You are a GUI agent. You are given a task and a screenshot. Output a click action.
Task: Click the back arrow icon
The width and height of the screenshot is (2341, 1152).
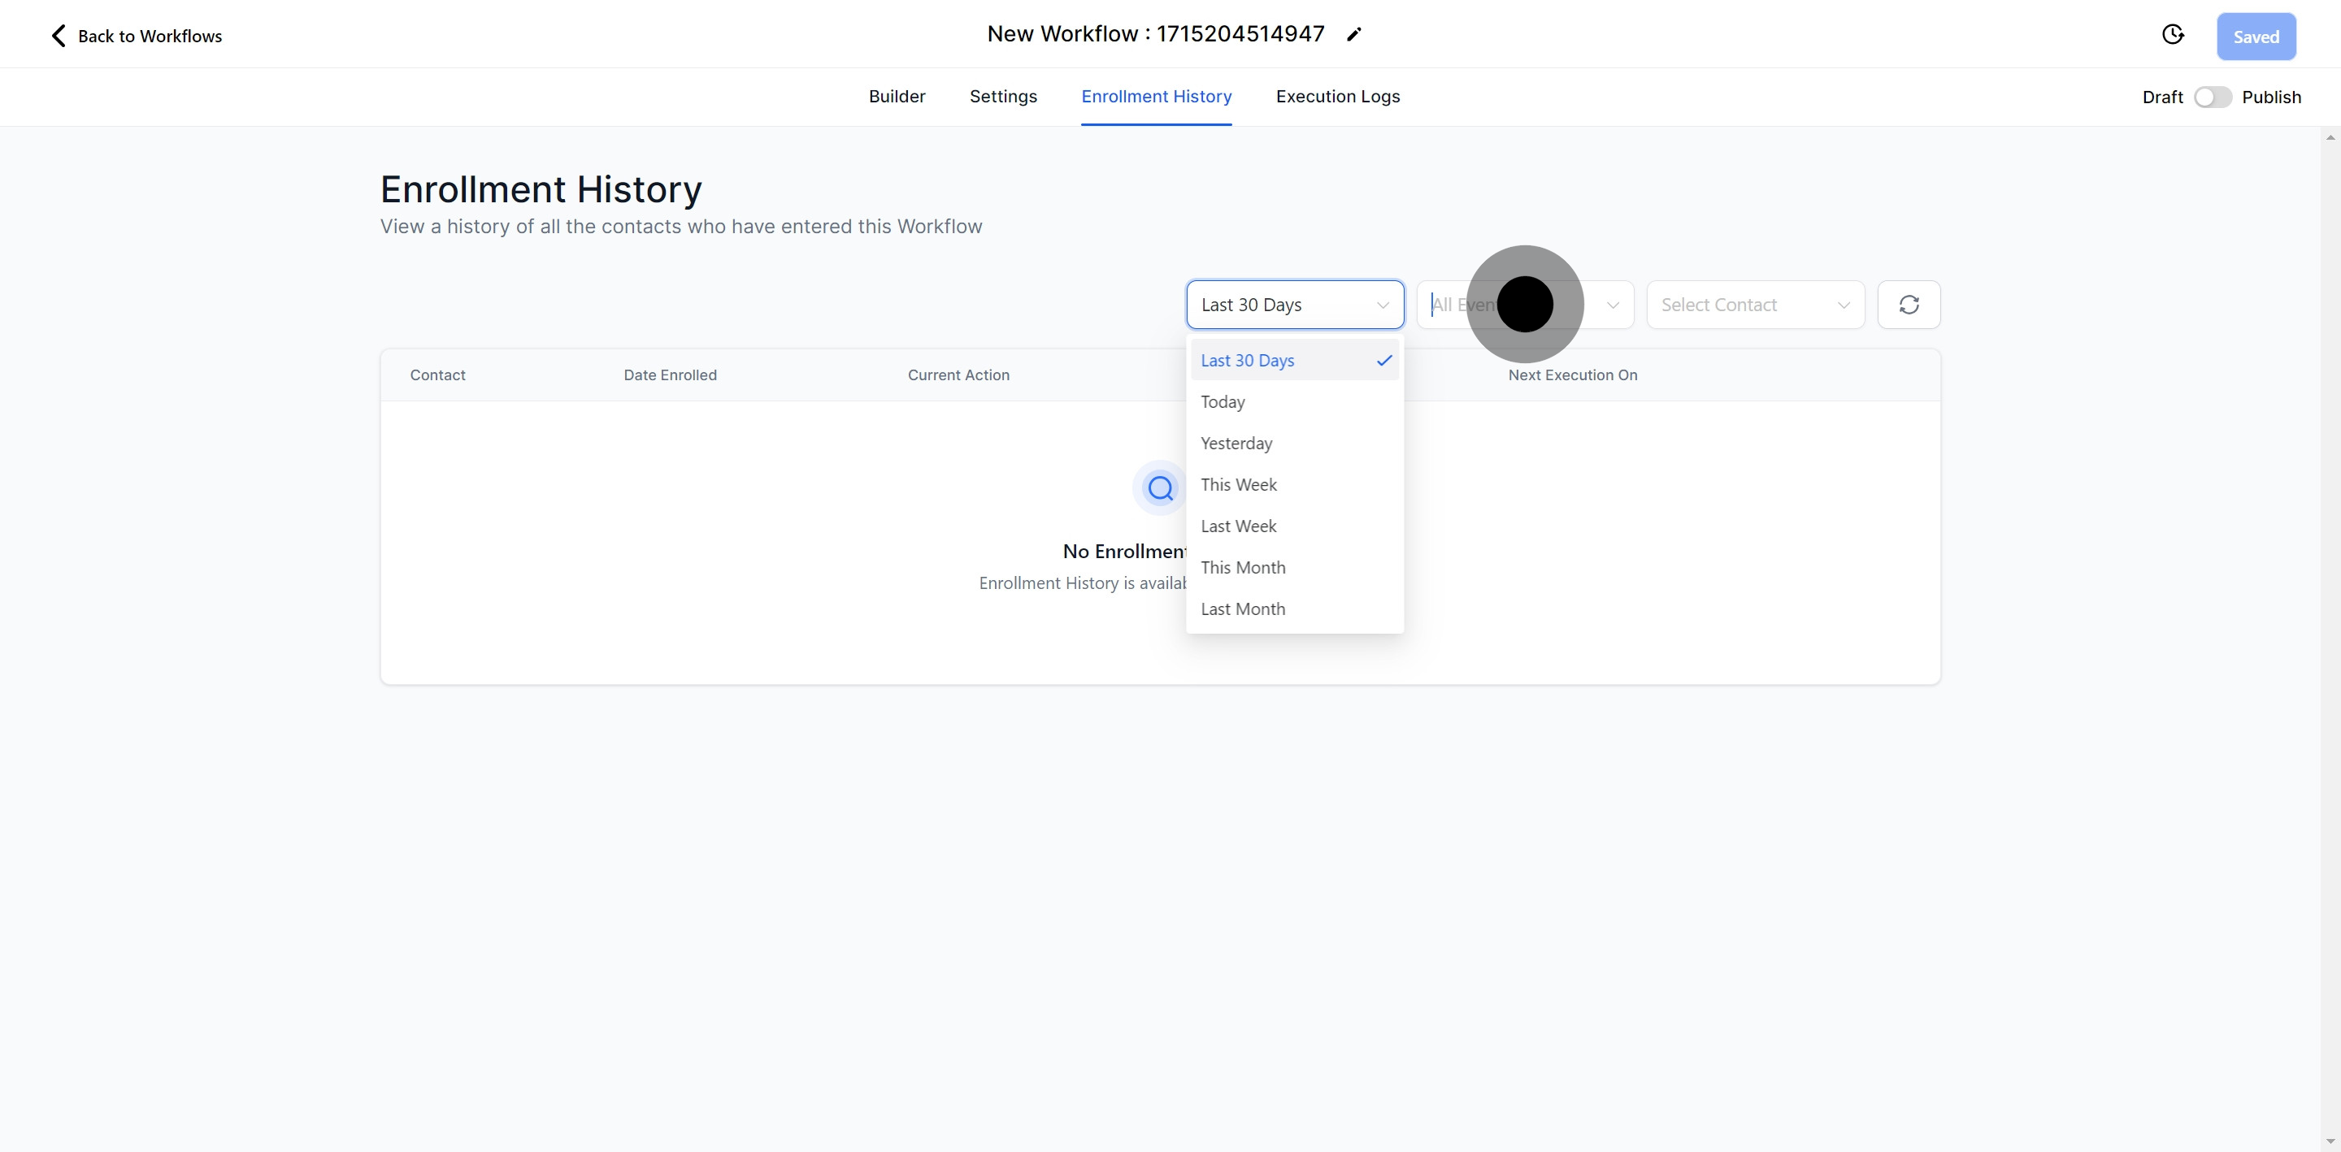pos(59,36)
